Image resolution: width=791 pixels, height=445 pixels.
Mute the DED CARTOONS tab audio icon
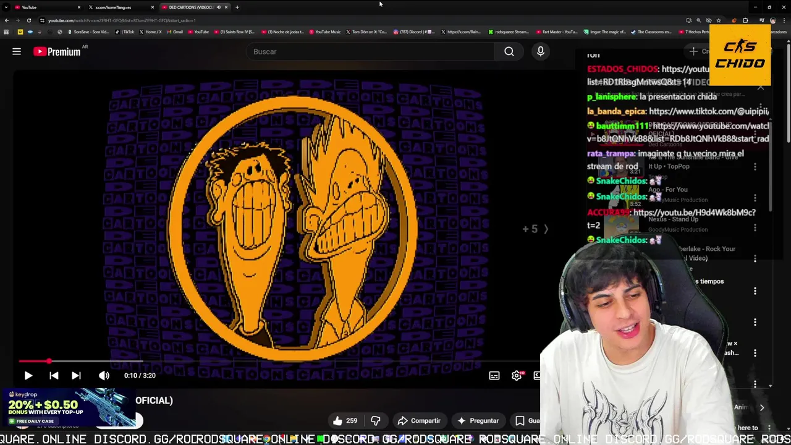point(218,7)
